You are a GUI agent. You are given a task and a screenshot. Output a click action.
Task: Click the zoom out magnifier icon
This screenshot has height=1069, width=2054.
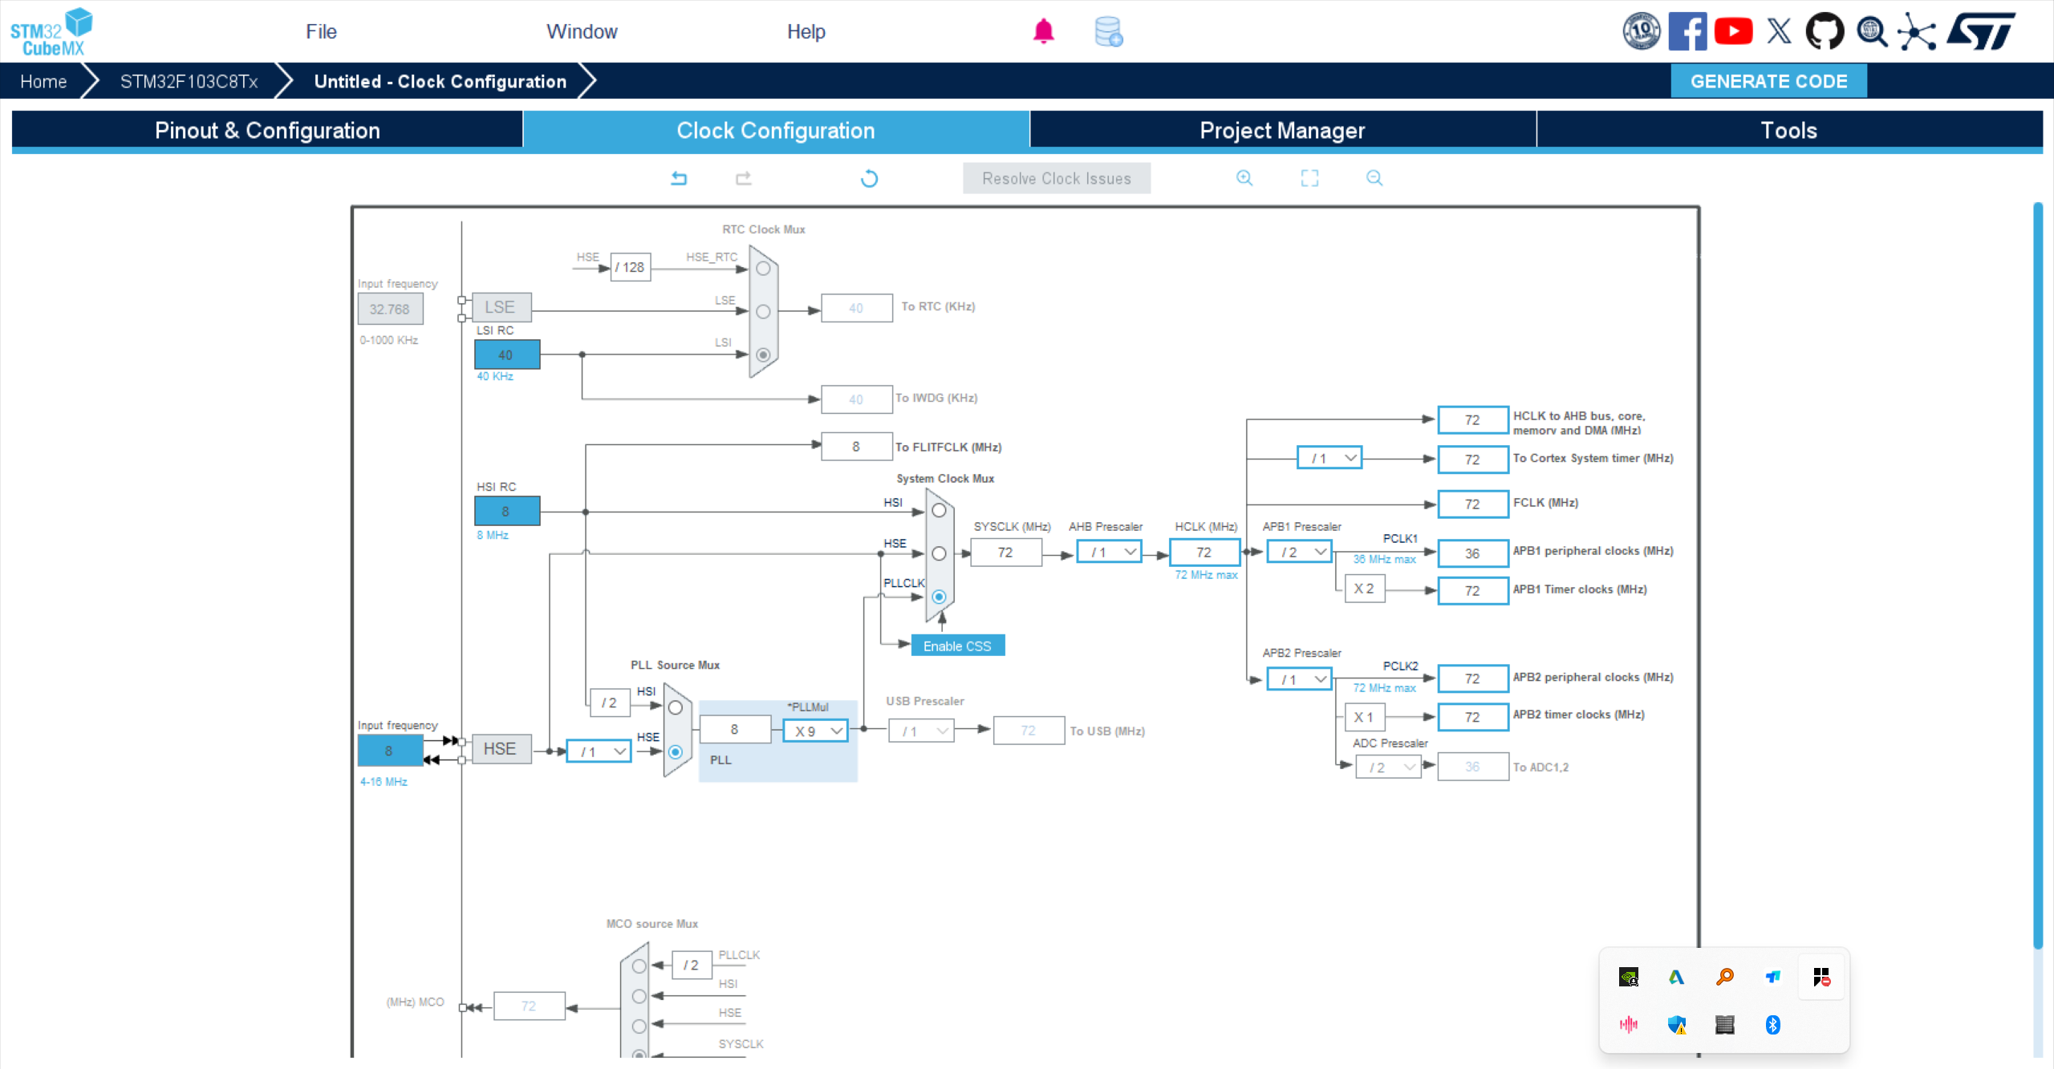pyautogui.click(x=1374, y=178)
